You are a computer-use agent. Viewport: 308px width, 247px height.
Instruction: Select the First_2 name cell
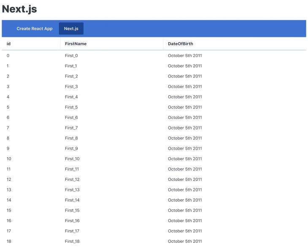pyautogui.click(x=71, y=76)
